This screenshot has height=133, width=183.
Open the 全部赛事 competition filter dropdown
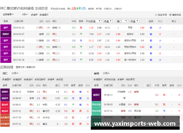click(8, 14)
